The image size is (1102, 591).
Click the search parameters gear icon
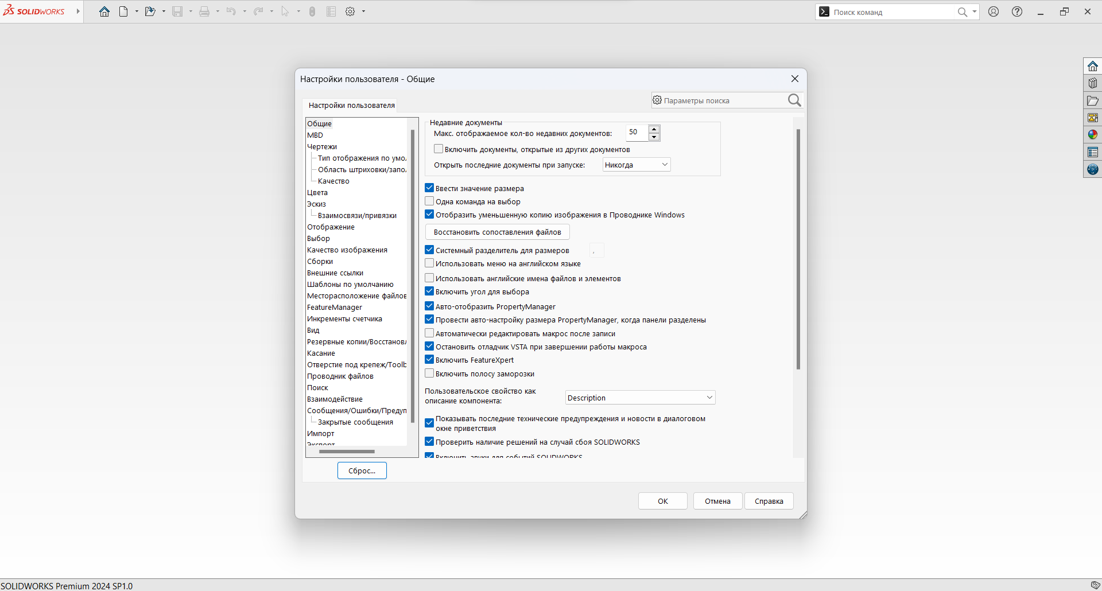point(657,100)
